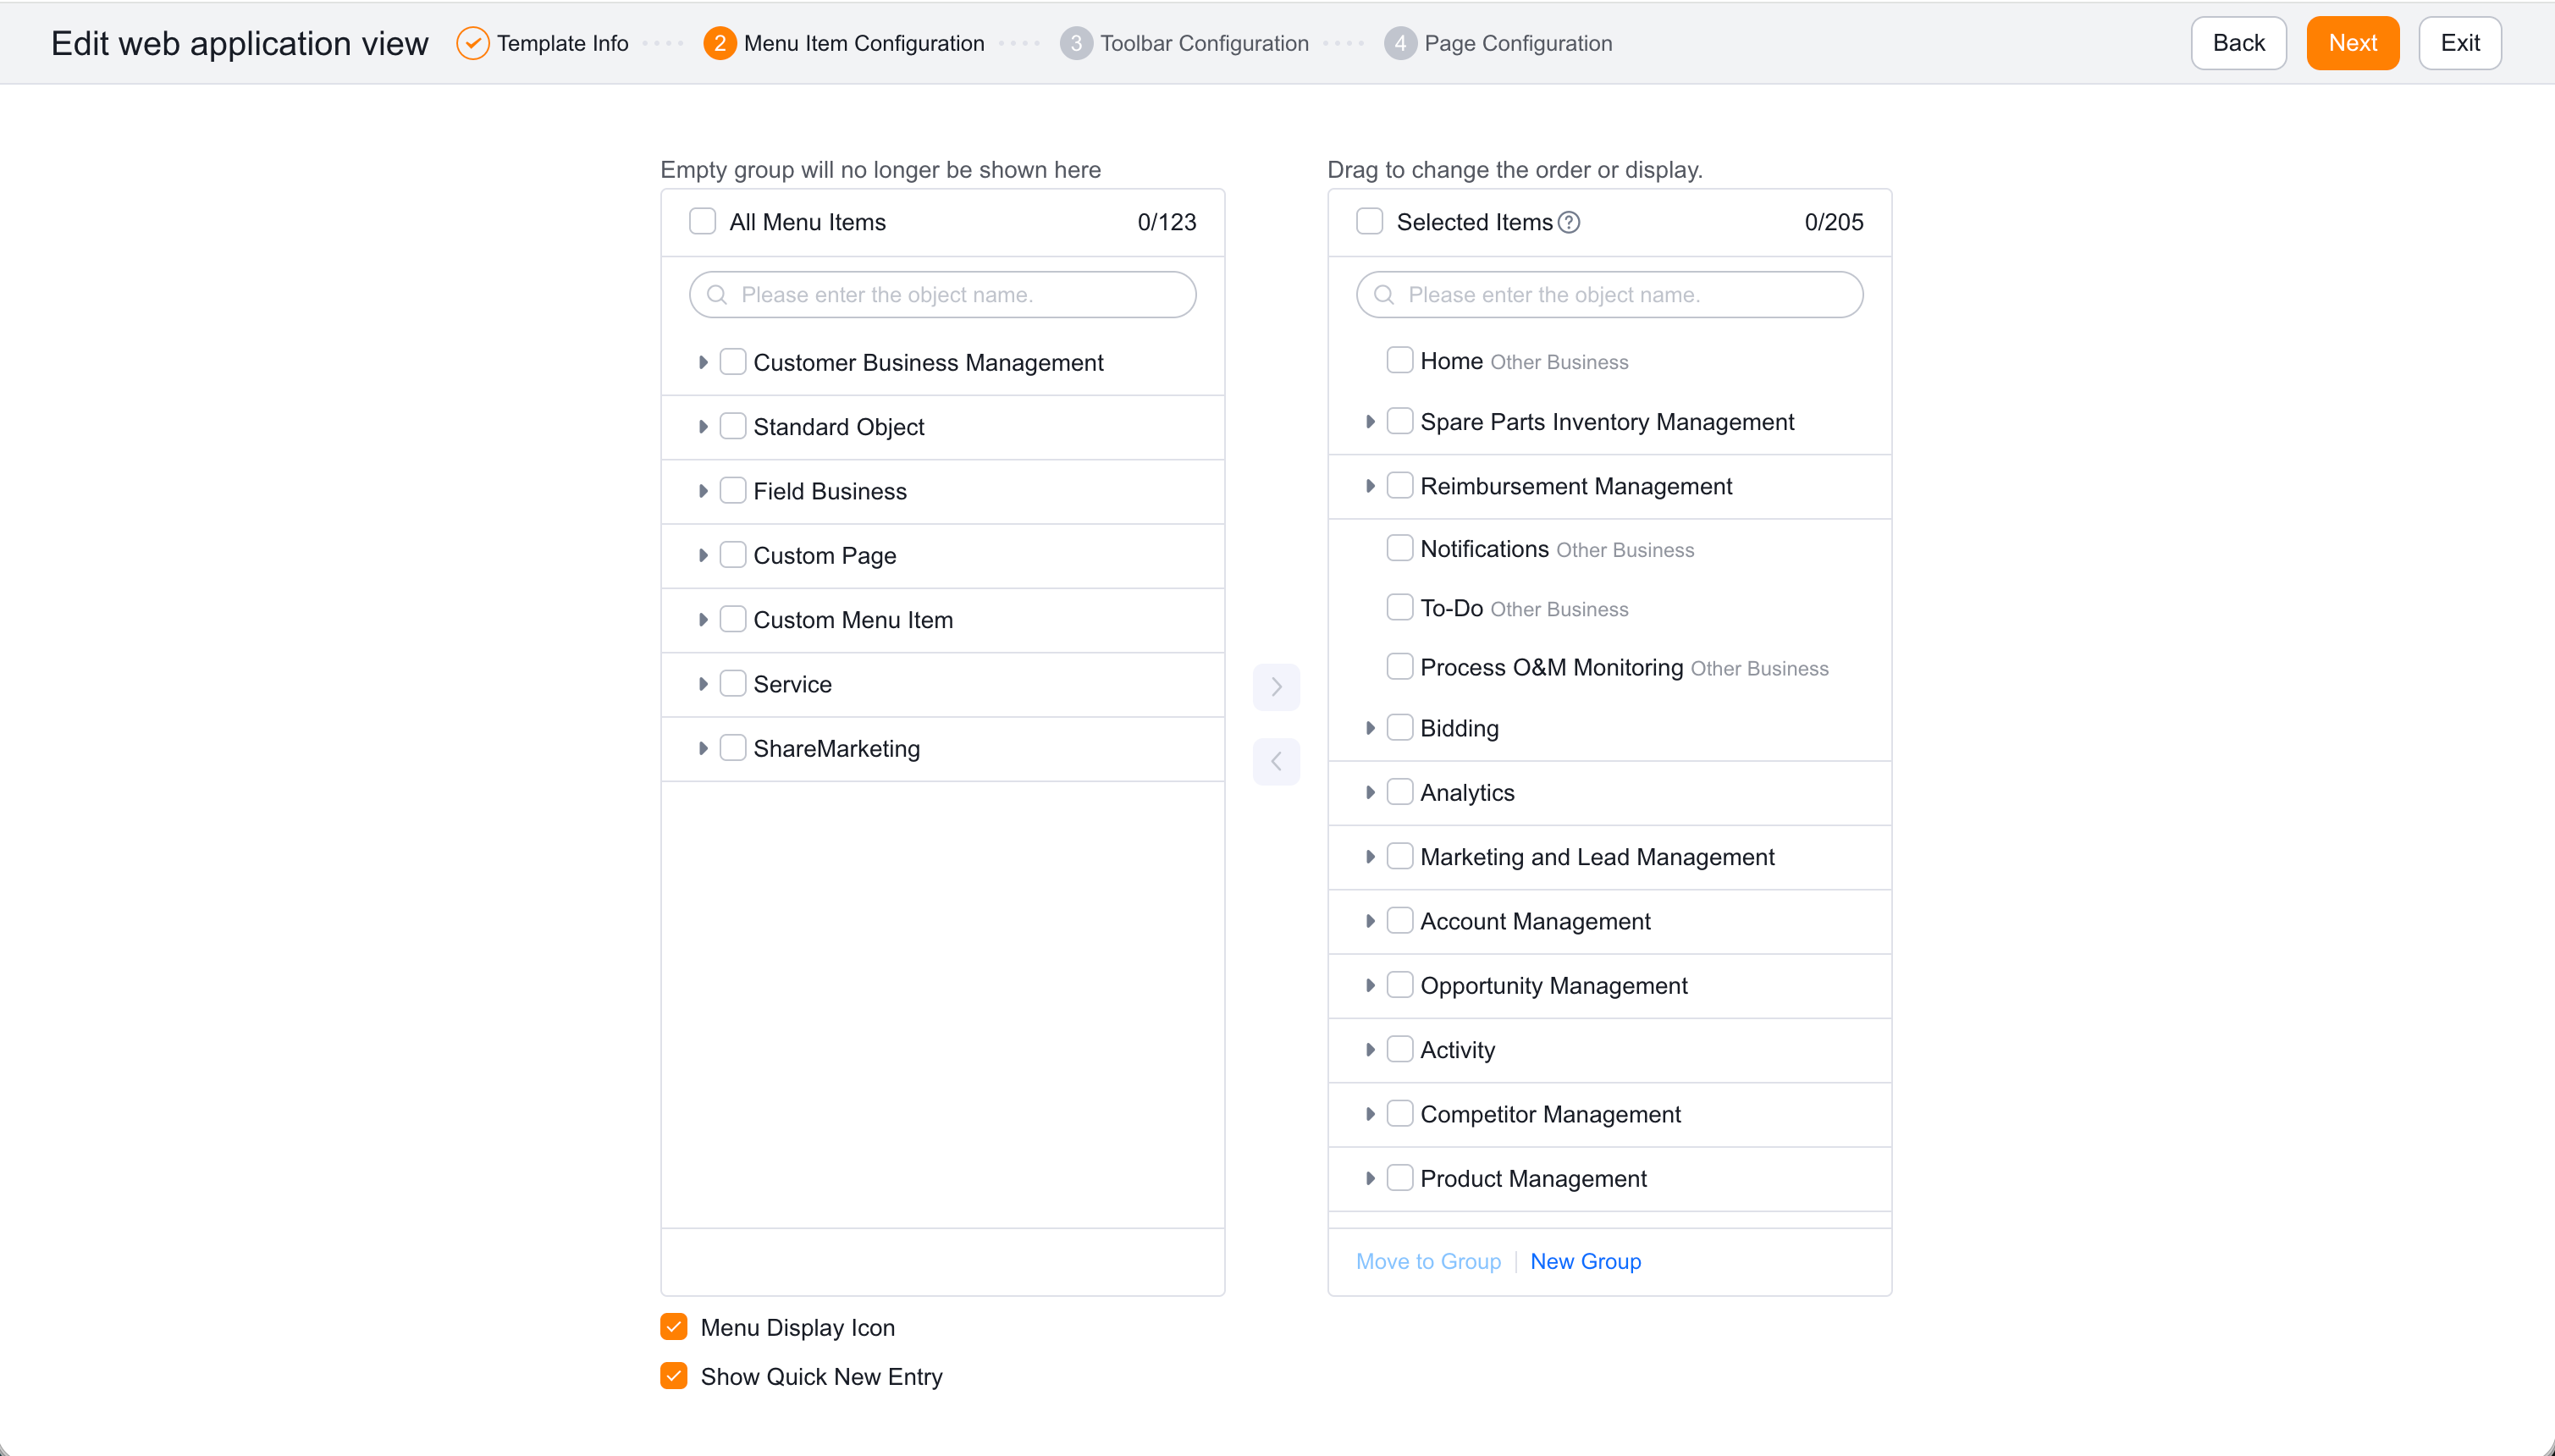Select the Field Business checkbox
The image size is (2555, 1456).
(733, 490)
